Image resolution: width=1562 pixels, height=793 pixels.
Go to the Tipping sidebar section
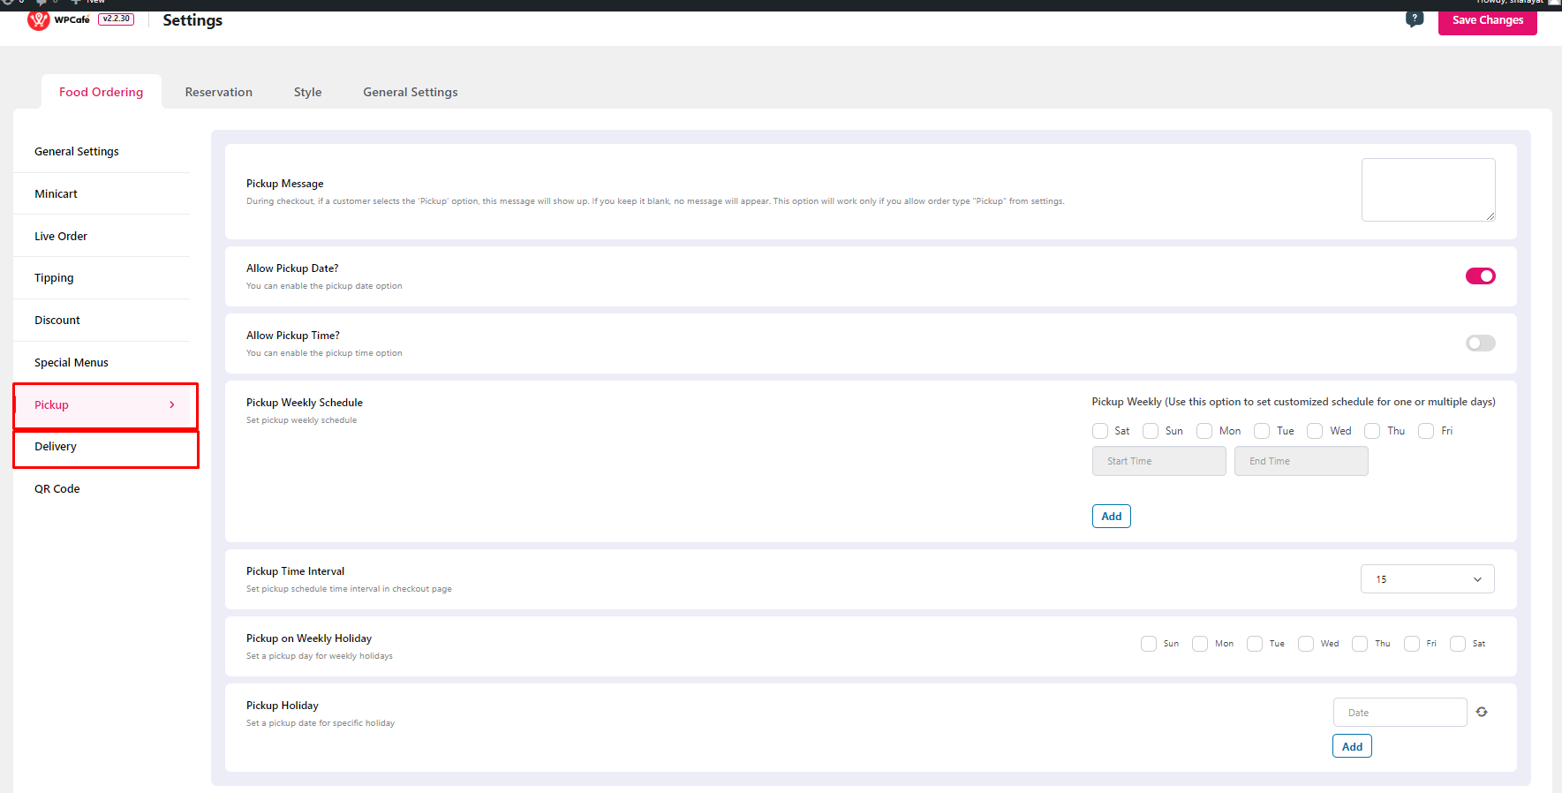tap(102, 278)
